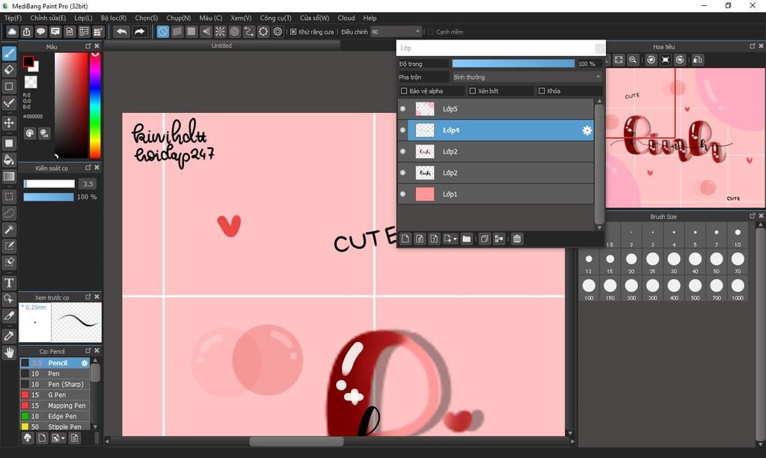Select the Edge Pen brush
The width and height of the screenshot is (766, 458).
point(55,416)
